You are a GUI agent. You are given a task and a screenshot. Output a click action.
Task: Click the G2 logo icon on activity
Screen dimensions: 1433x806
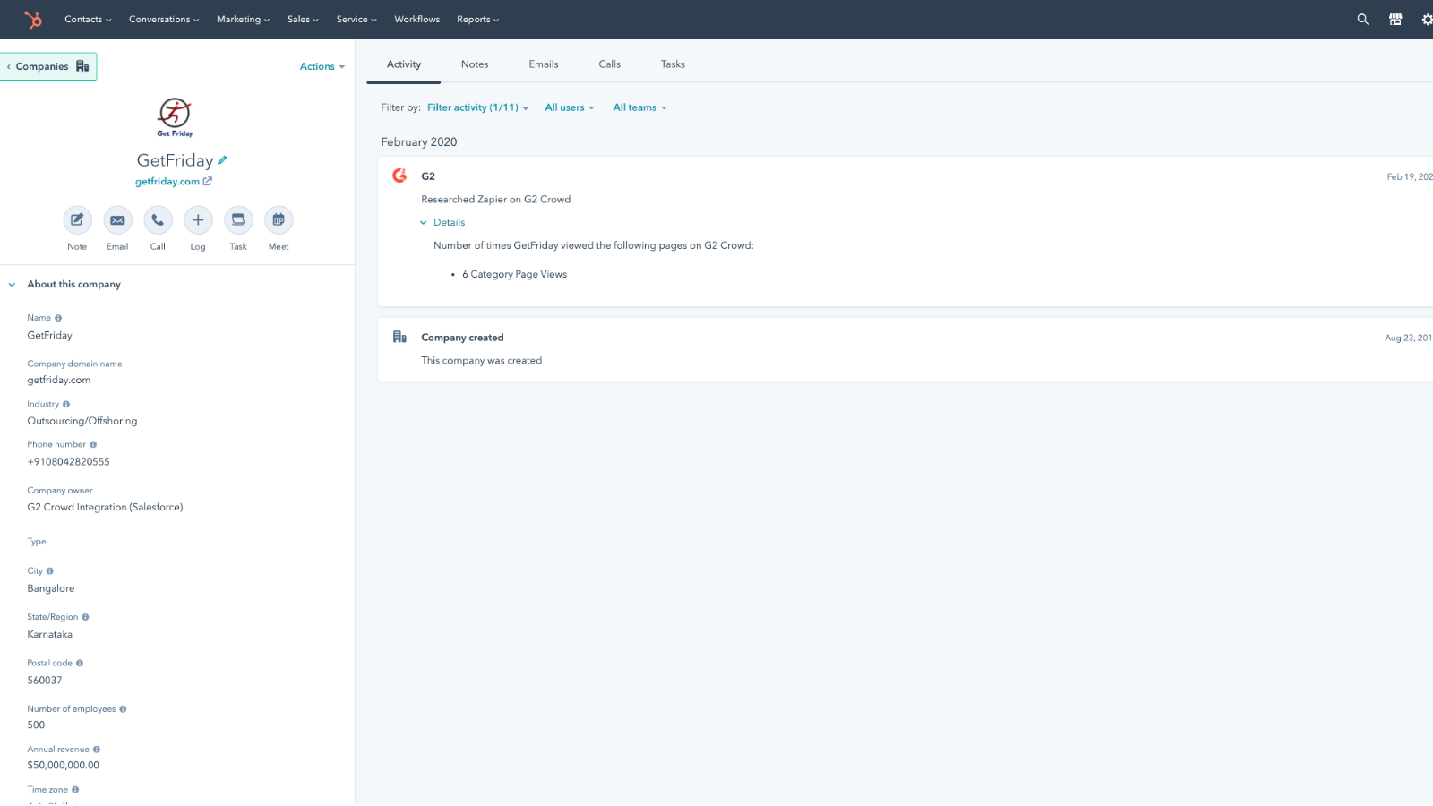(399, 176)
